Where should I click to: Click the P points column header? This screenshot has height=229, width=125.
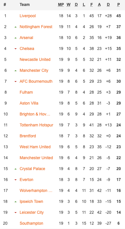point(118,5)
